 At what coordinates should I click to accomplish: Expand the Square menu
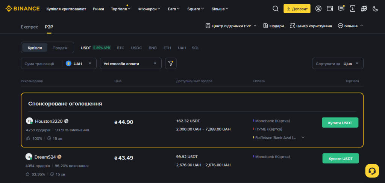196,9
